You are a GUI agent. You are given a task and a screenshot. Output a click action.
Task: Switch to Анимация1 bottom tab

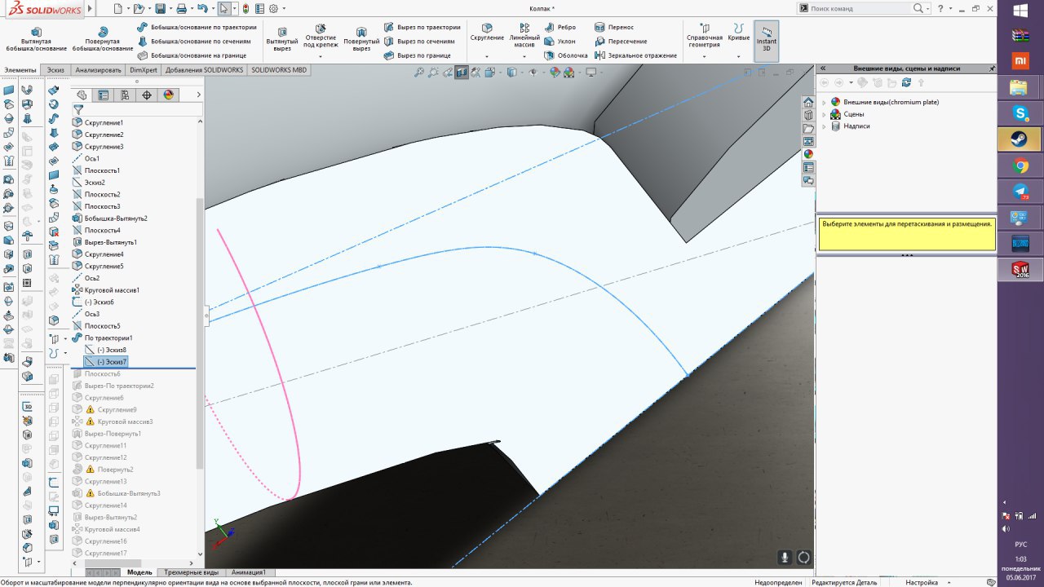pos(249,572)
